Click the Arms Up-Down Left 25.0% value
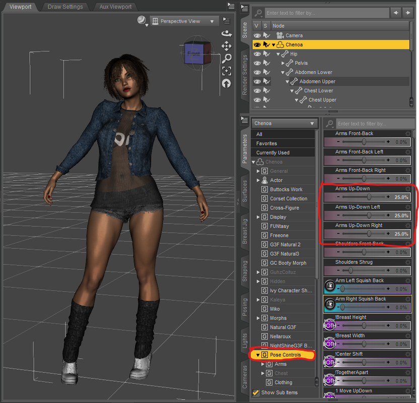The image size is (419, 403). (x=401, y=216)
